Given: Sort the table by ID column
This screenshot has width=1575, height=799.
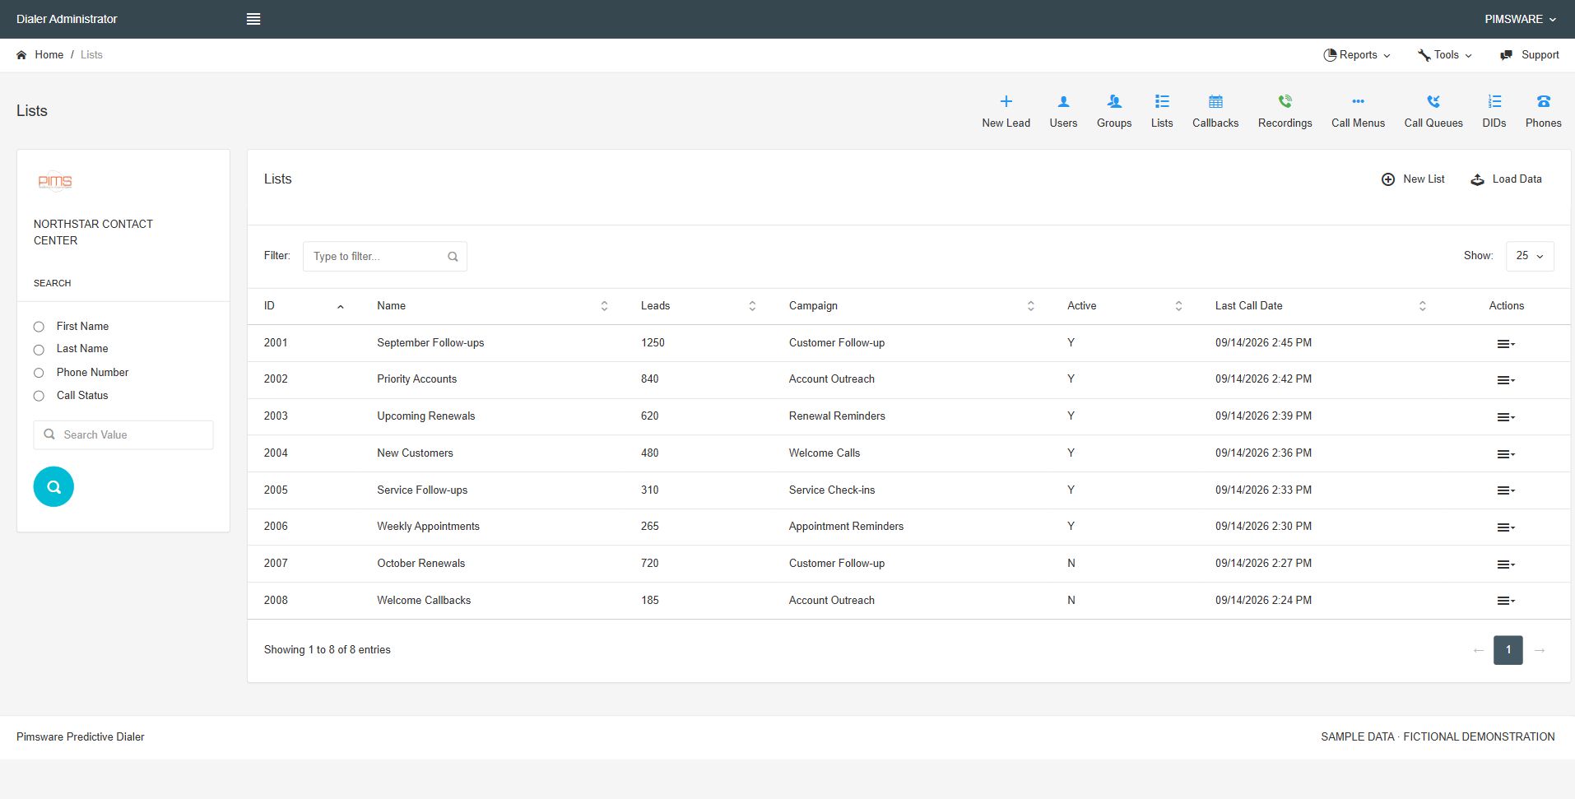Looking at the screenshot, I should 304,306.
